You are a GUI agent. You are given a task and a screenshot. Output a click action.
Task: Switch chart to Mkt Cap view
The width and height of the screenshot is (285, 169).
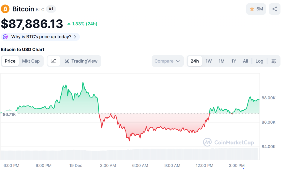(31, 61)
